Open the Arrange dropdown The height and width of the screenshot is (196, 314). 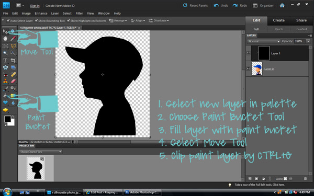tap(118, 20)
